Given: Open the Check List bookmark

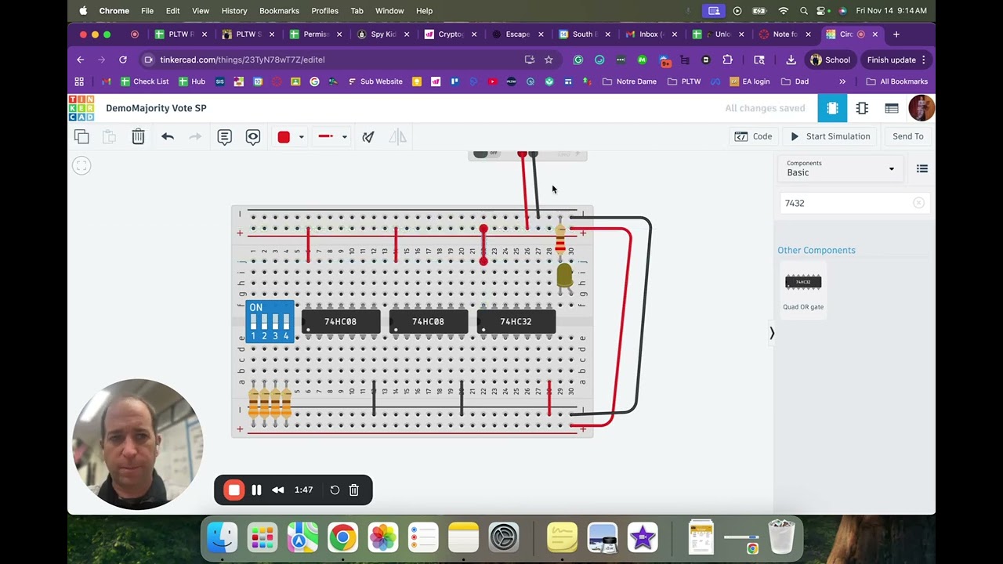Looking at the screenshot, I should [144, 81].
